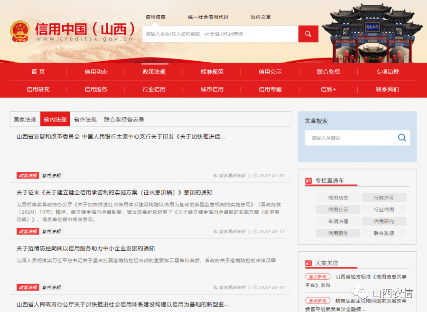Open the 政策法规 menu item

point(154,72)
